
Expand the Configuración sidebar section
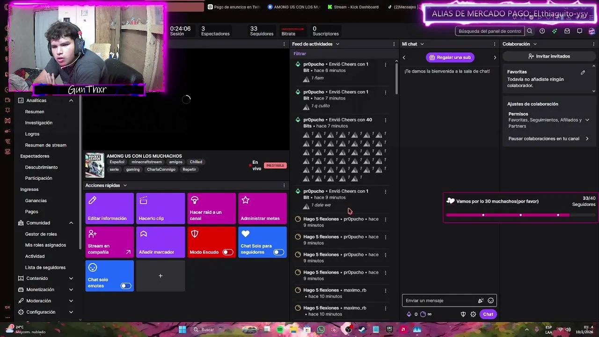[x=71, y=312]
